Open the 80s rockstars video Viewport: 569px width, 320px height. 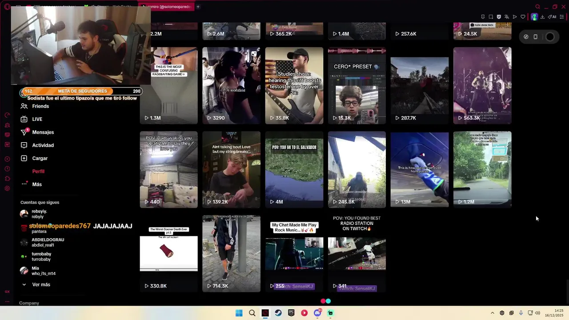[231, 85]
